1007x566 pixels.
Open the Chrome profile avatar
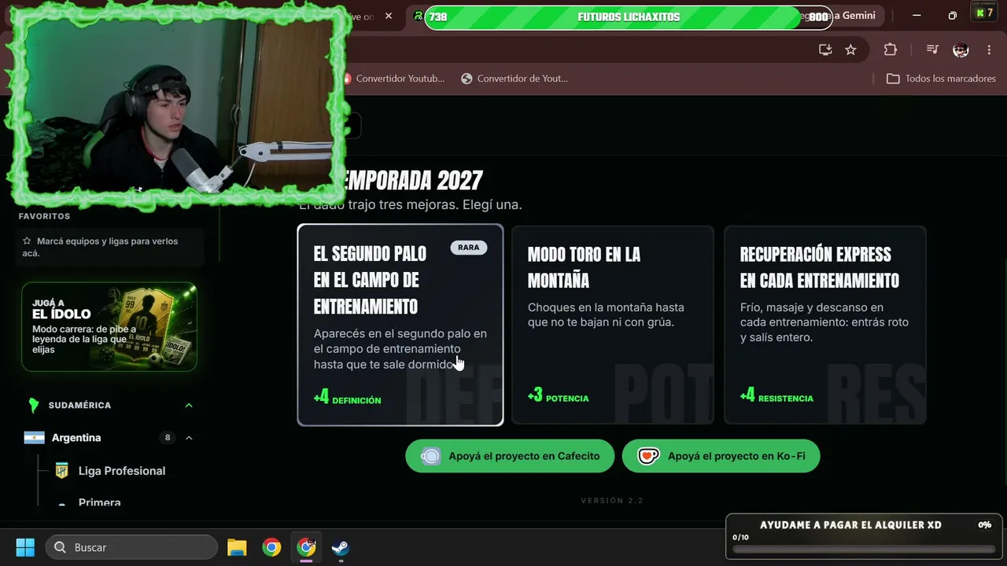961,50
